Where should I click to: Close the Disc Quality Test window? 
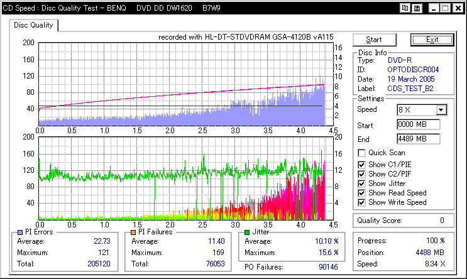tap(458, 8)
